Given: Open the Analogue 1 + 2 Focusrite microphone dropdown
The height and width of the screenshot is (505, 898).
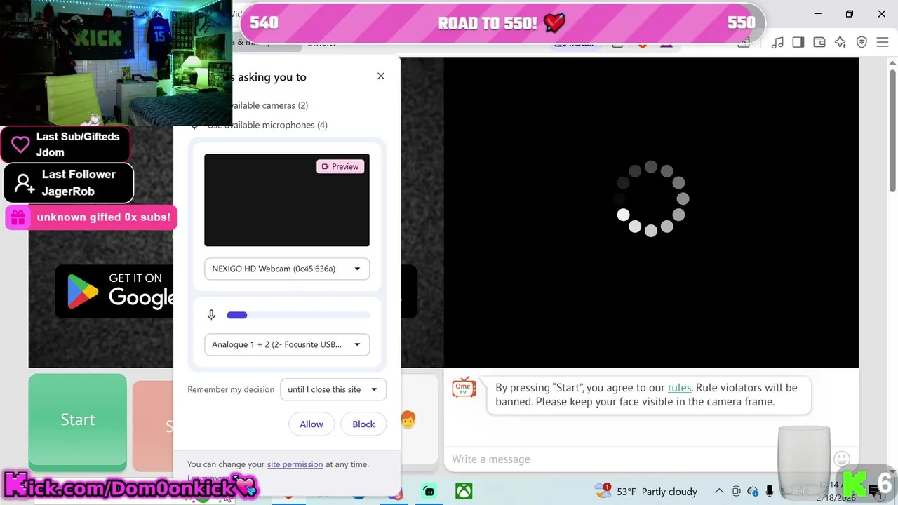Looking at the screenshot, I should coord(287,344).
